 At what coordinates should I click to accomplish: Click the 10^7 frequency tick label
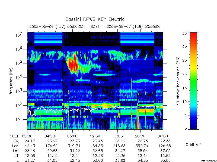[19, 35]
